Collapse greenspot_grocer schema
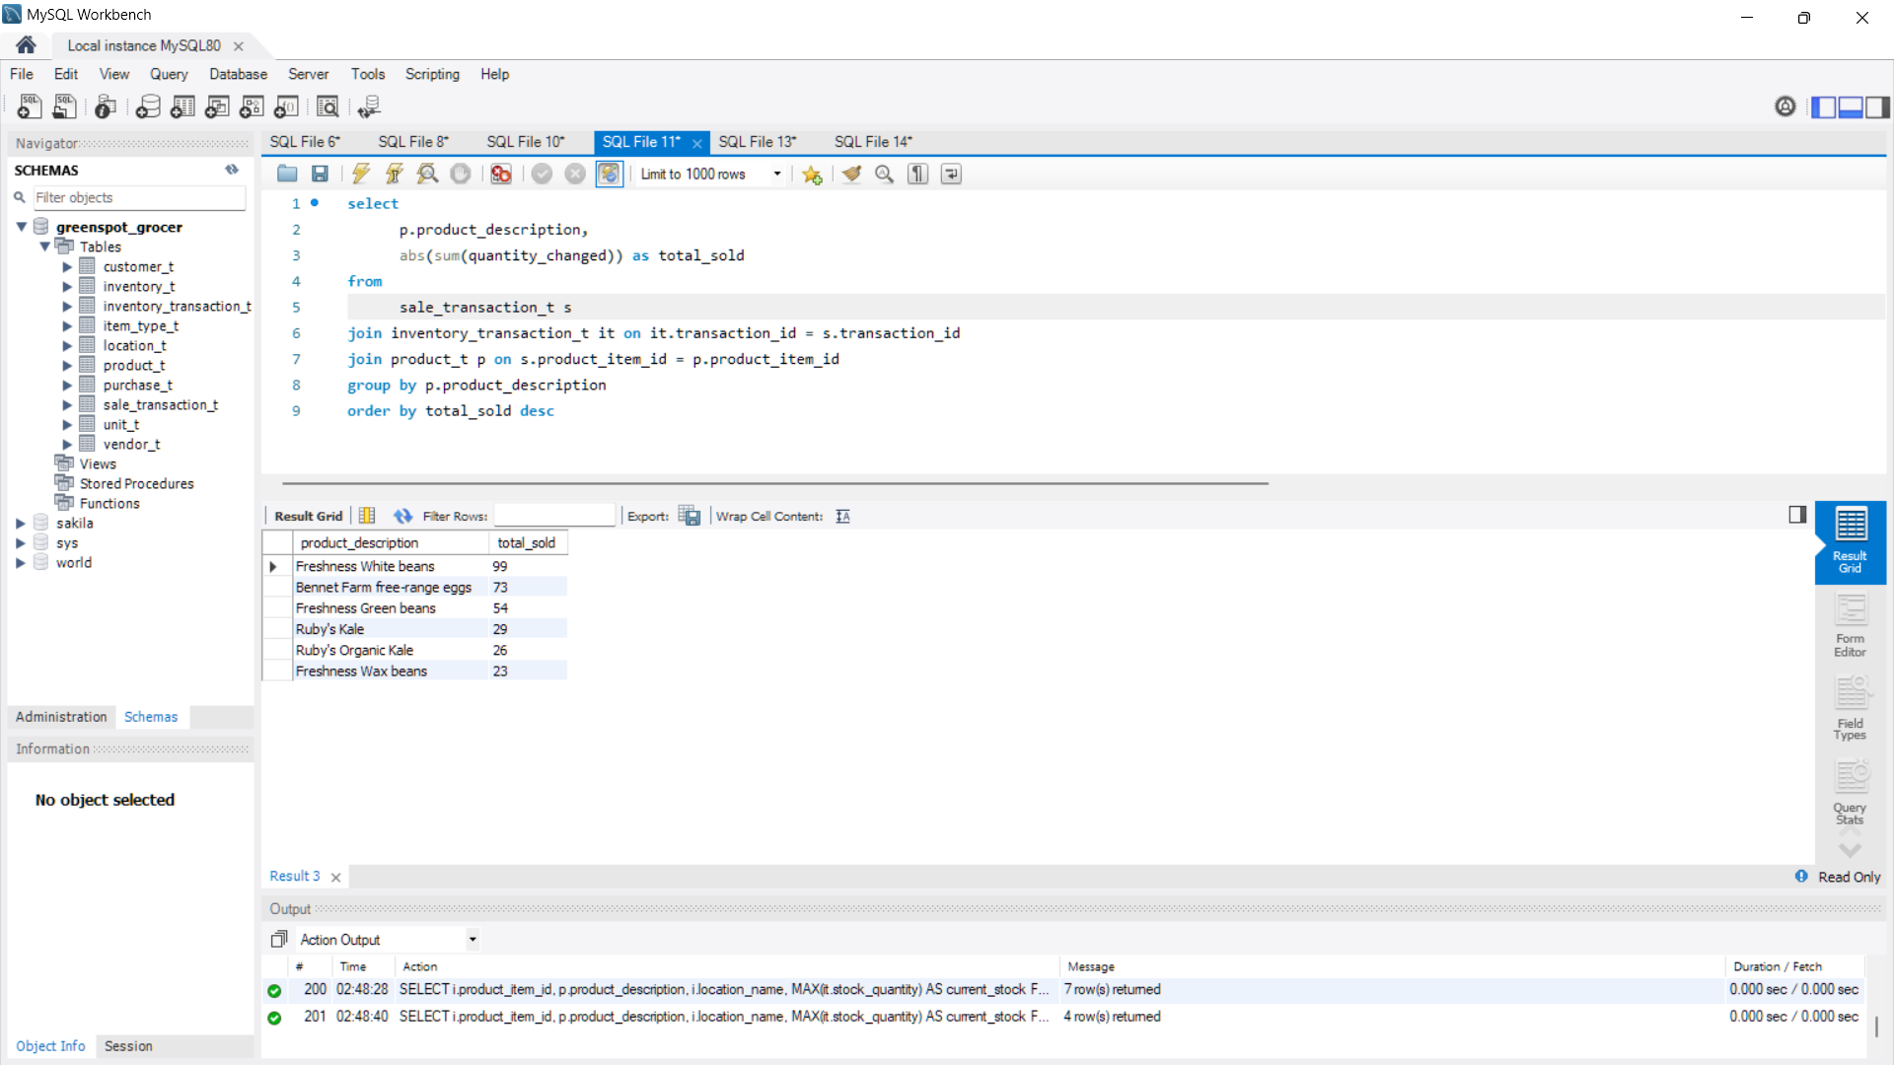Screen dimensions: 1894x1065 (21, 227)
